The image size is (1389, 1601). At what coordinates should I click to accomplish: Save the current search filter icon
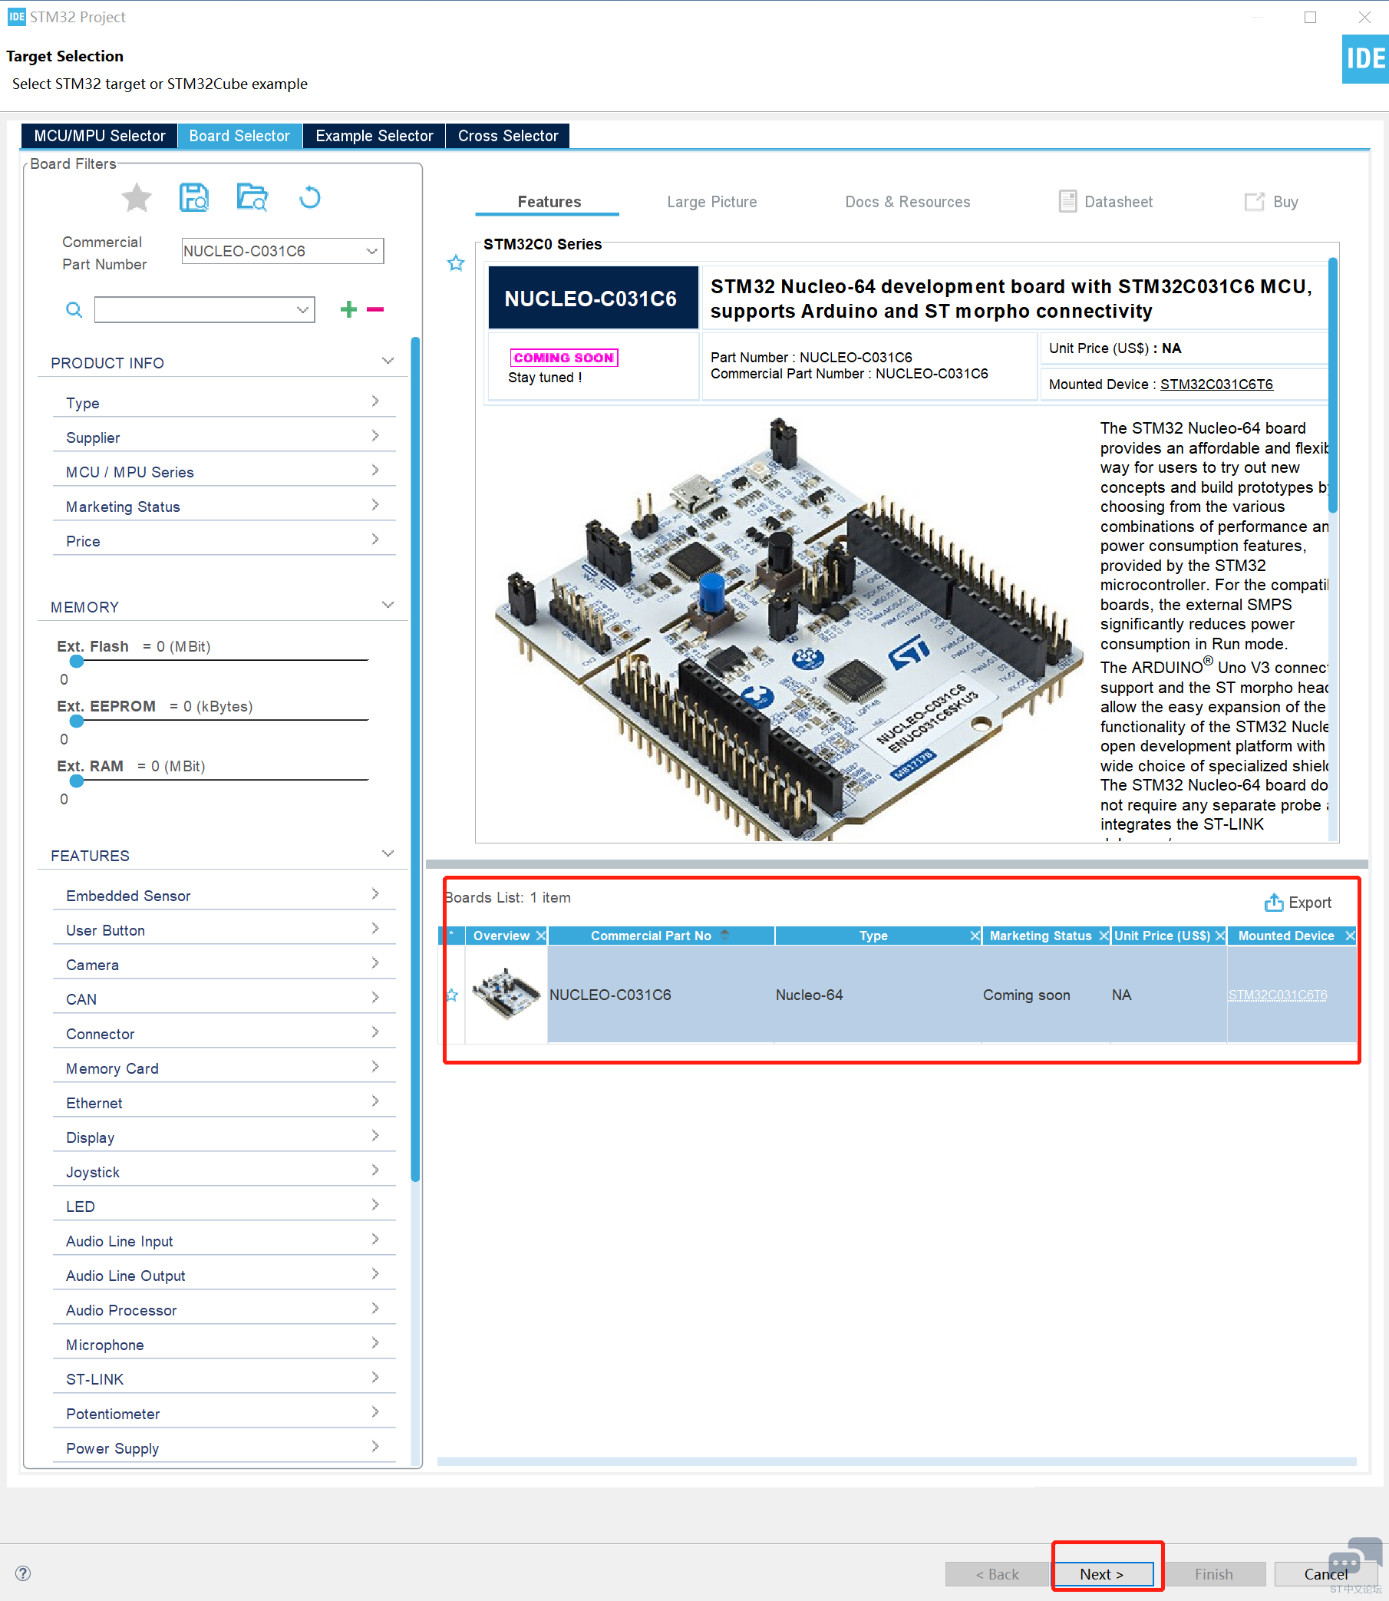pos(194,198)
